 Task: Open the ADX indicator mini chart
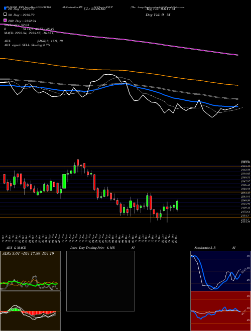(x=30, y=271)
